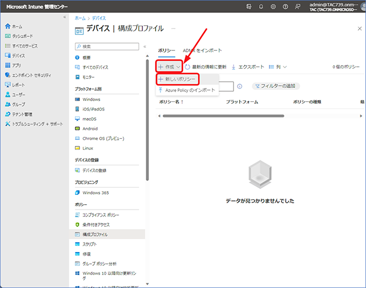
Task: Click the Android platform icon
Action: [x=78, y=129]
